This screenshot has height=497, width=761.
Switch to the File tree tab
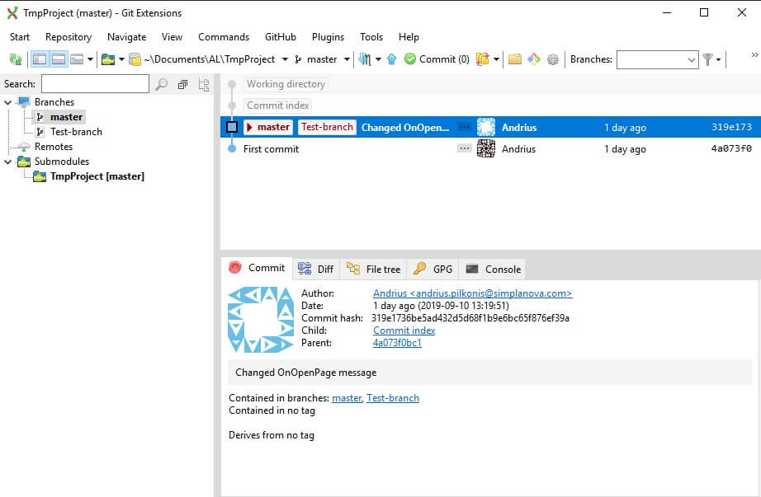374,270
